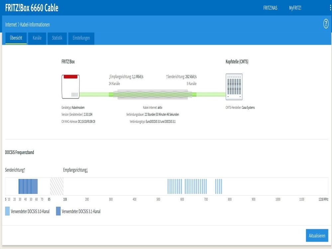Click the FRITZ!Box router device icon
The height and width of the screenshot is (249, 332).
pos(70,86)
